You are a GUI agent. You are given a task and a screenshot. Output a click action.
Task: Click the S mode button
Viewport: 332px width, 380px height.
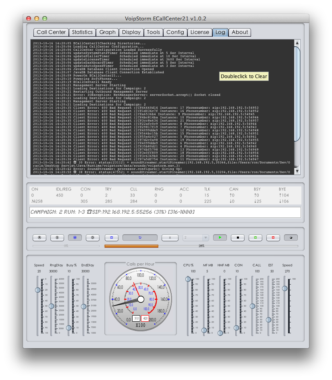57,237
